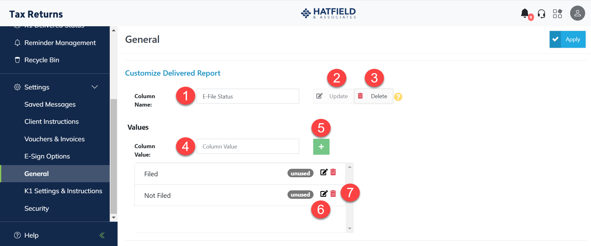
Task: Add column value with green plus button
Action: [x=321, y=147]
